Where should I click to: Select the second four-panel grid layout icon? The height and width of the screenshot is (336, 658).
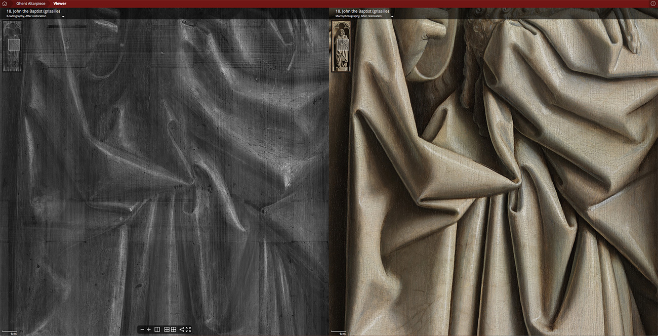point(174,329)
